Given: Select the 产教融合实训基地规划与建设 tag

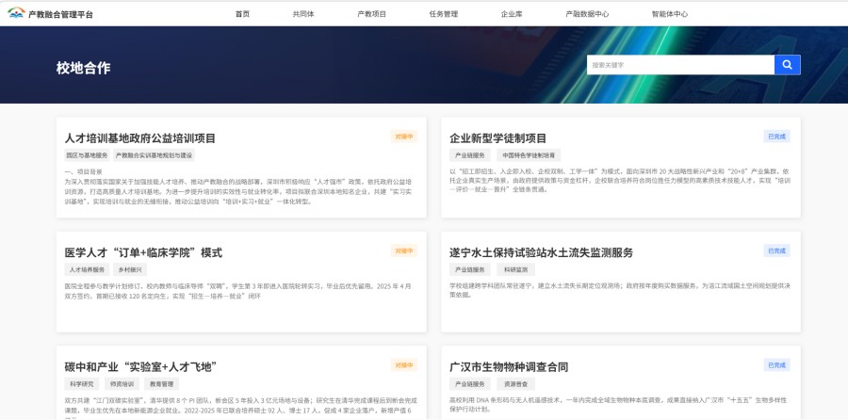Looking at the screenshot, I should coord(155,155).
